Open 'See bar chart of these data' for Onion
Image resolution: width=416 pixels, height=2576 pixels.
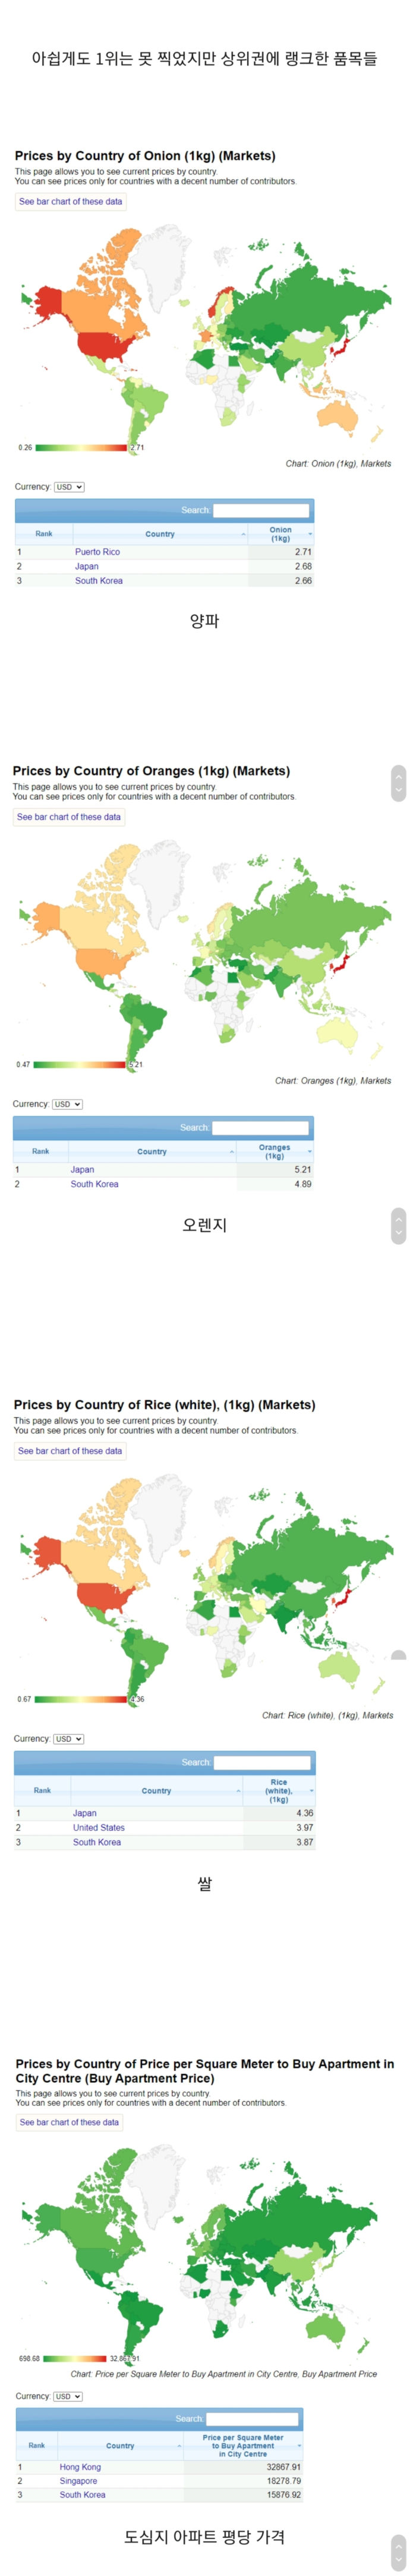click(x=71, y=201)
